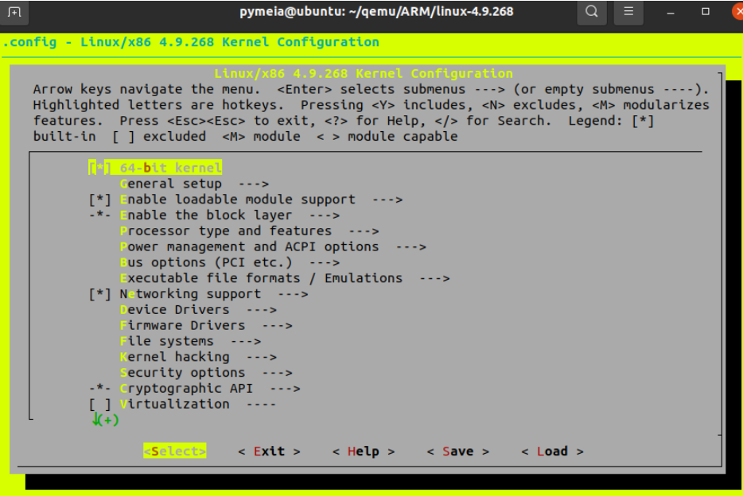
Task: Toggle the 64-bit kernel checkbox
Action: click(100, 168)
